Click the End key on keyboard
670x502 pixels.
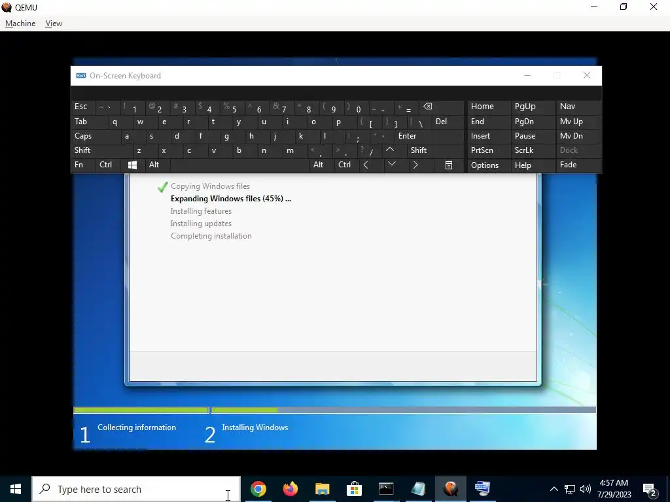[489, 122]
